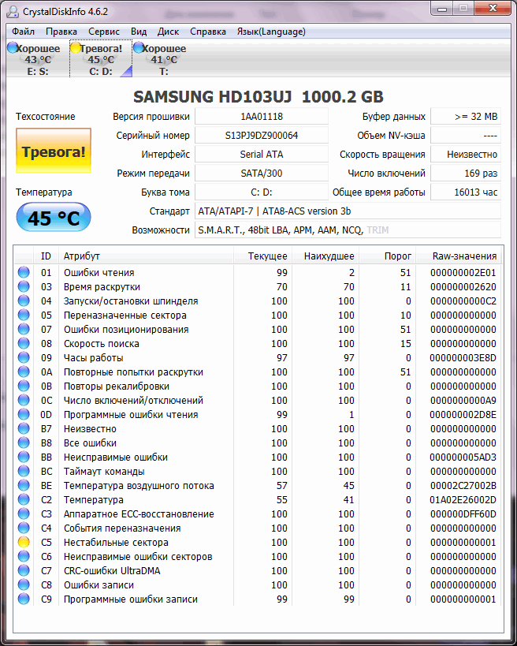
Task: Click status icon for Запуски/остановки шпинделя
Action: (x=24, y=301)
